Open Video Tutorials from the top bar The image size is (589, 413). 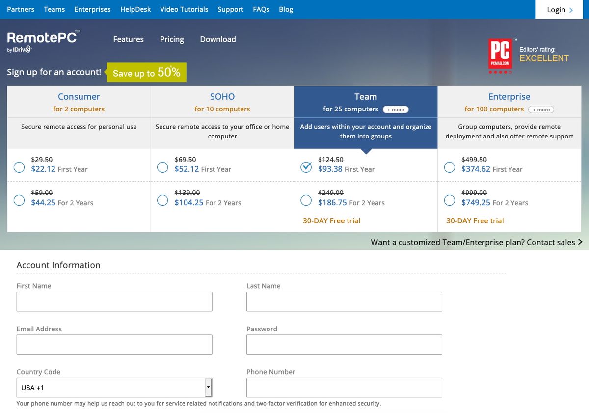click(184, 9)
